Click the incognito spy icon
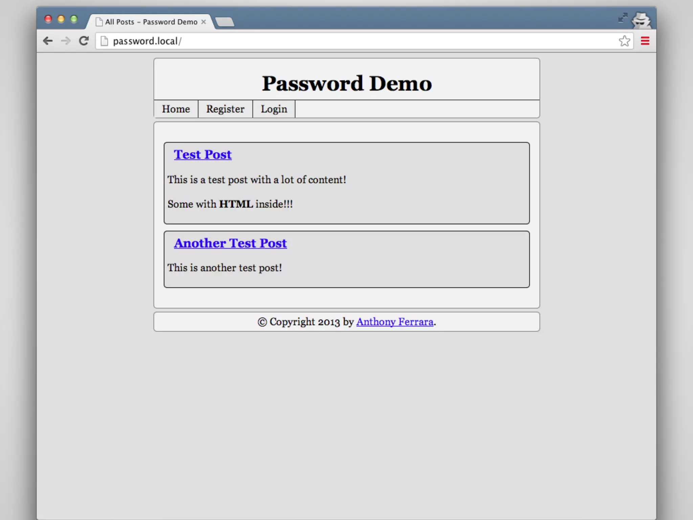 click(641, 20)
